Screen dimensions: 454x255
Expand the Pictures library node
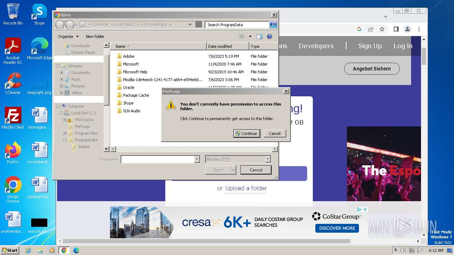[x=61, y=86]
